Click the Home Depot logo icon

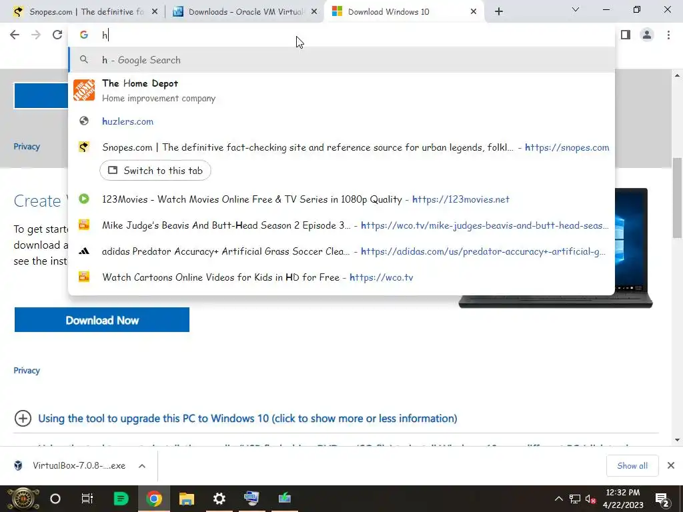coord(84,90)
